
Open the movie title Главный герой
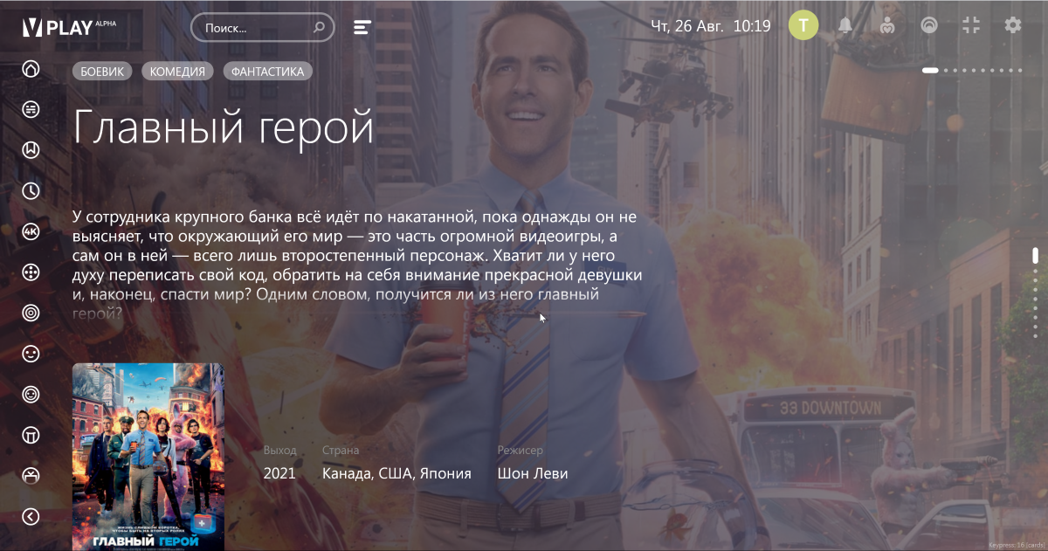click(x=224, y=127)
